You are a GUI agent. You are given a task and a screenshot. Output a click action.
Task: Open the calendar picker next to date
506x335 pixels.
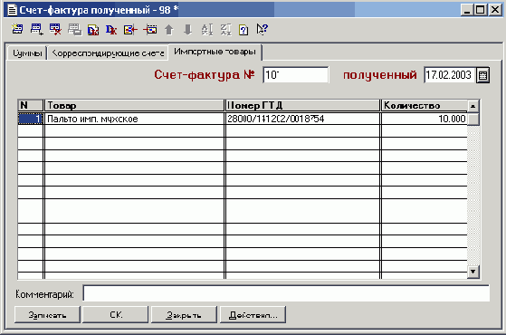click(482, 75)
